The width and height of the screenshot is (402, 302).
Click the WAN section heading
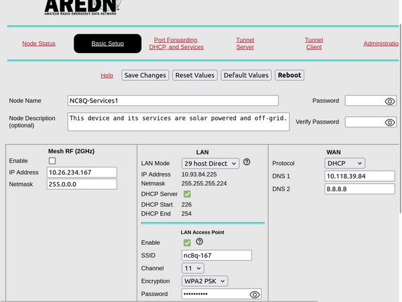pyautogui.click(x=334, y=152)
